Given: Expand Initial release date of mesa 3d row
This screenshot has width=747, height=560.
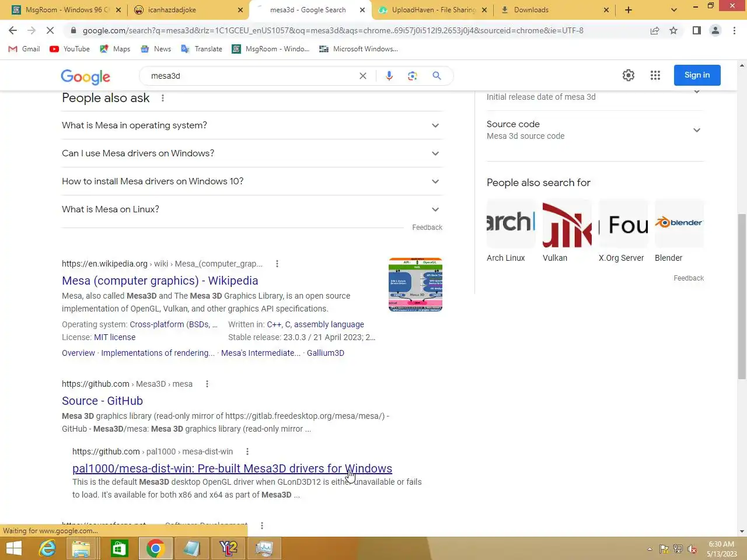Looking at the screenshot, I should pyautogui.click(x=595, y=96).
